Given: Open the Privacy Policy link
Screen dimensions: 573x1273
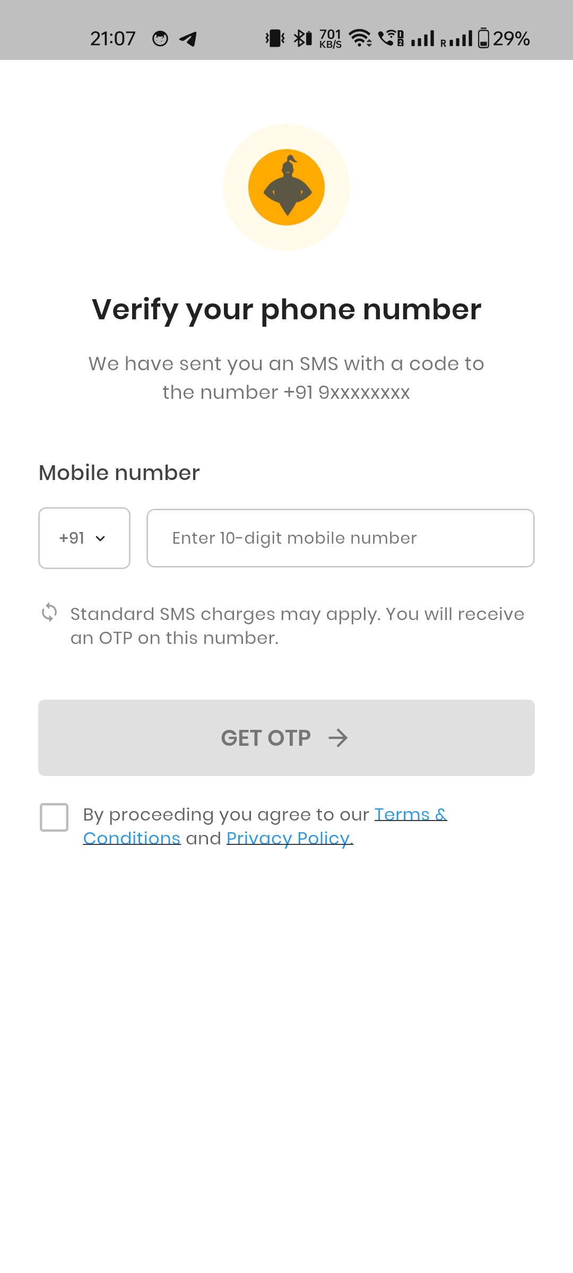Looking at the screenshot, I should 290,839.
